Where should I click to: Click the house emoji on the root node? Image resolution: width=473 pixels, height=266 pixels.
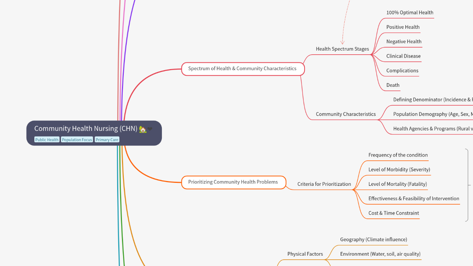[x=143, y=129]
